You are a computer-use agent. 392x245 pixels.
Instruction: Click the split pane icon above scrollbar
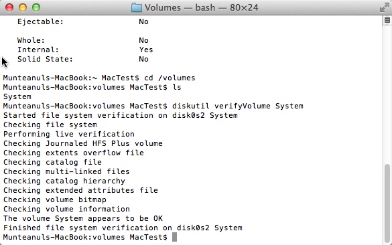click(x=387, y=21)
